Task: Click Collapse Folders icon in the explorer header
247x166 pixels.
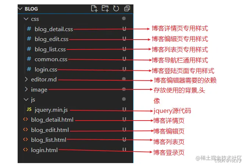Action: pos(127,8)
